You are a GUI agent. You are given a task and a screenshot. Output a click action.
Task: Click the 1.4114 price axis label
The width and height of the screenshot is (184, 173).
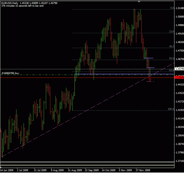tap(180, 118)
